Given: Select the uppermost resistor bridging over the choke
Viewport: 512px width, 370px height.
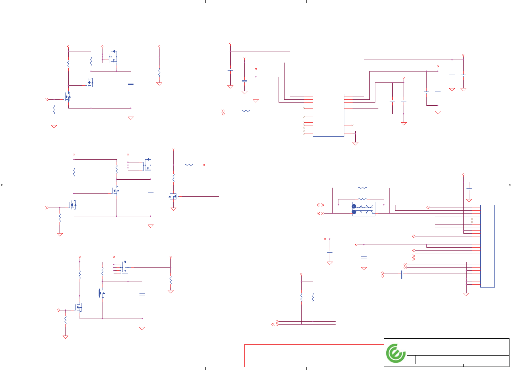Looking at the screenshot, I should click(x=363, y=188).
